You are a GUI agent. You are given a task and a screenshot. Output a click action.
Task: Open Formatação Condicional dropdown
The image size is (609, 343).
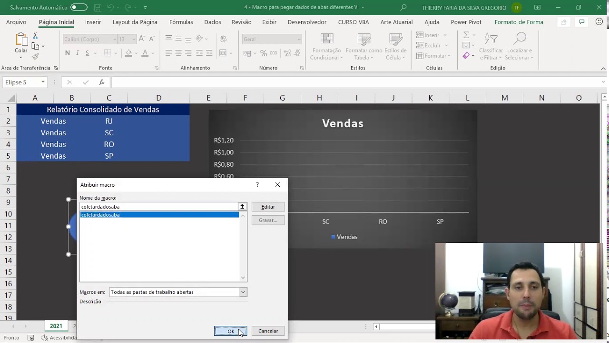click(326, 47)
